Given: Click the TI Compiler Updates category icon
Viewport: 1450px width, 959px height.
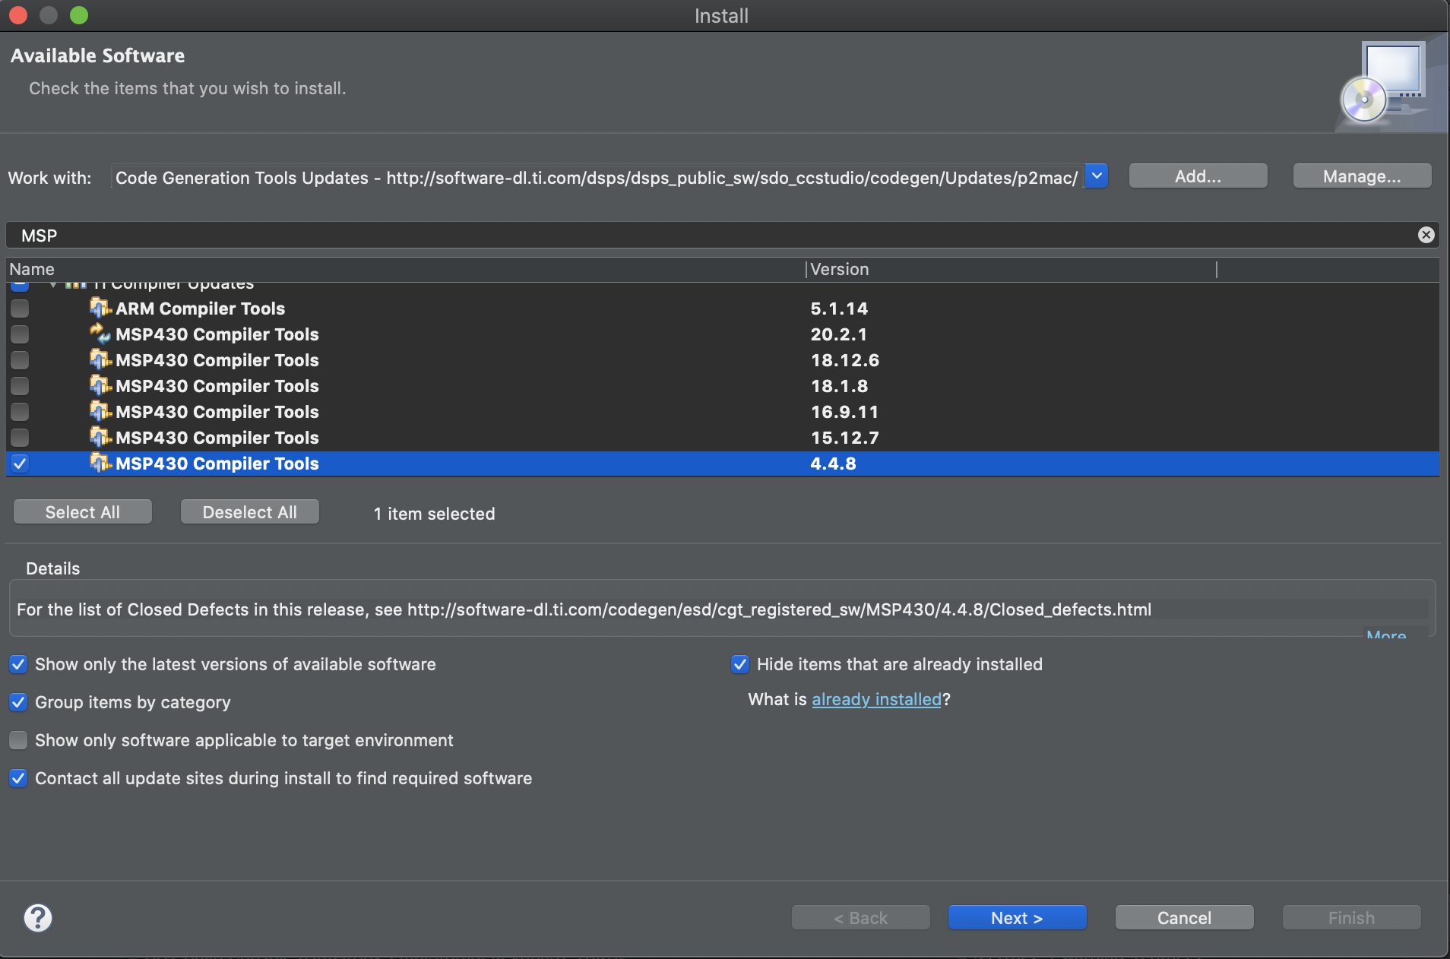Looking at the screenshot, I should pos(77,283).
